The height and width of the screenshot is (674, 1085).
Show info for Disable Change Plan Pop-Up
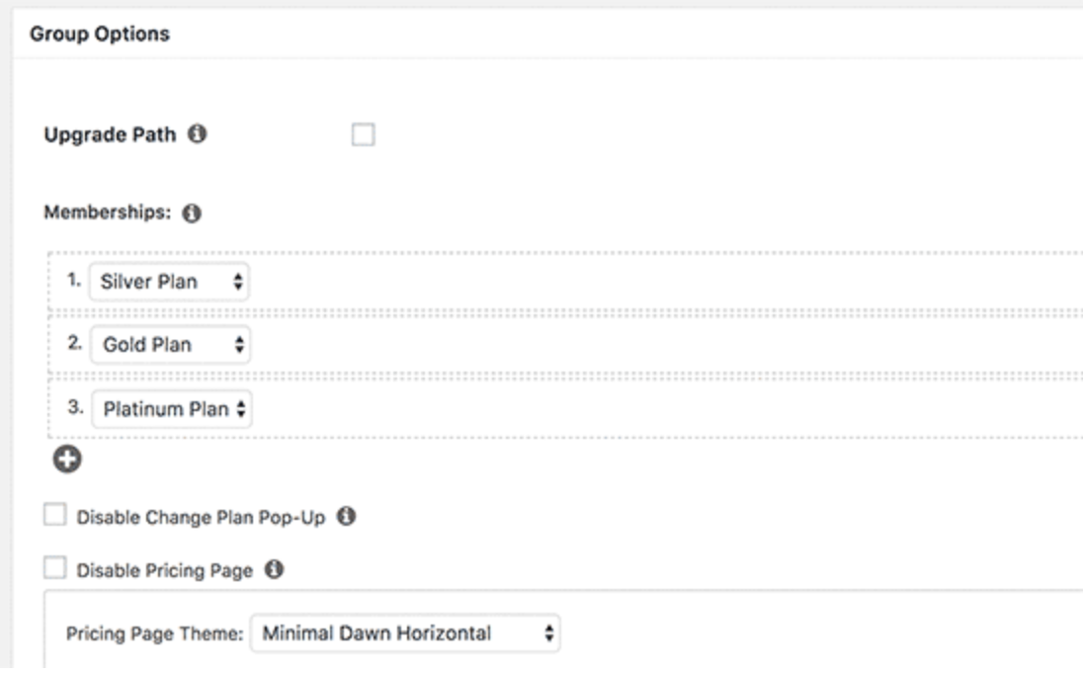[346, 515]
